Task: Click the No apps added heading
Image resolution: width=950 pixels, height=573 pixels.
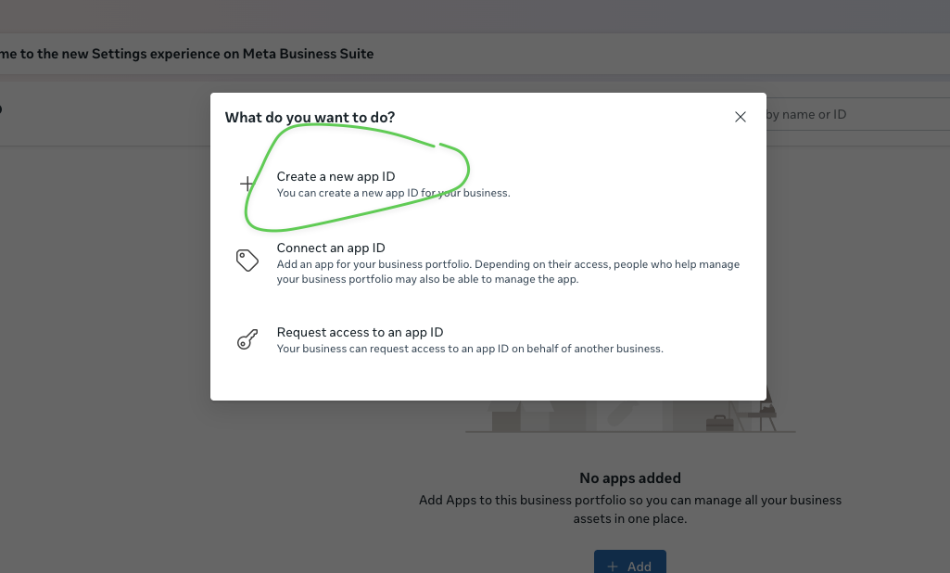Action: [629, 477]
